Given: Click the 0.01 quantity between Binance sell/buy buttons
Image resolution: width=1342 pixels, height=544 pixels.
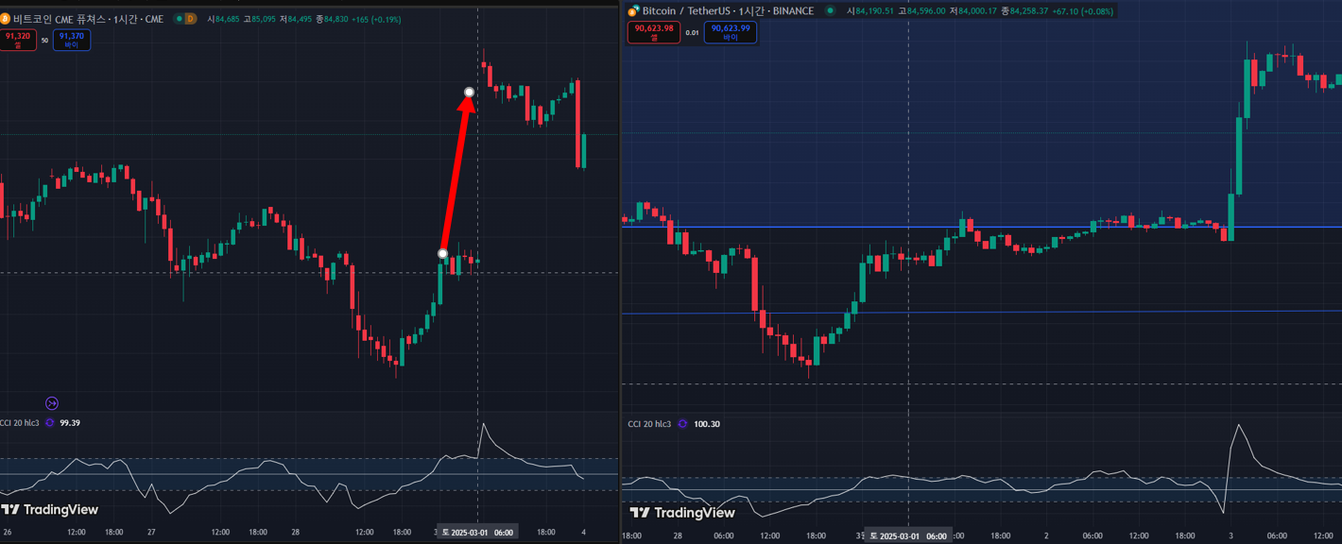Looking at the screenshot, I should (692, 33).
